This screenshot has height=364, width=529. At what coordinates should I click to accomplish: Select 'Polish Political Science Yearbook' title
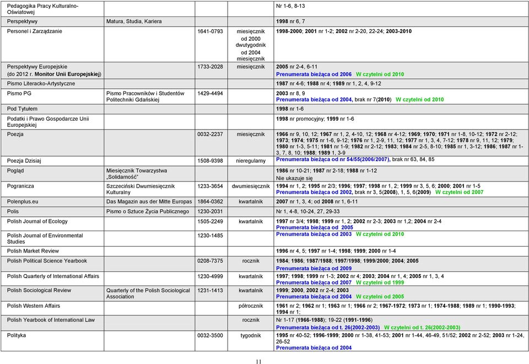(x=47, y=261)
